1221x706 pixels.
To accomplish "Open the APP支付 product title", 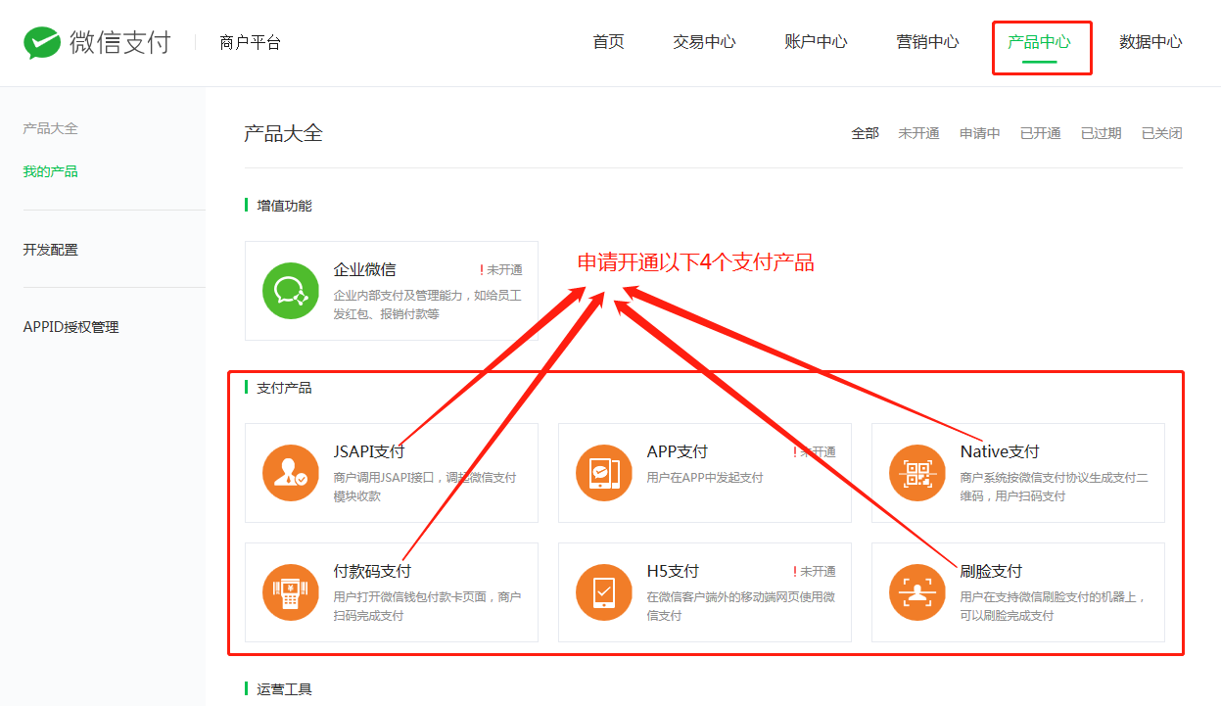I will click(677, 451).
